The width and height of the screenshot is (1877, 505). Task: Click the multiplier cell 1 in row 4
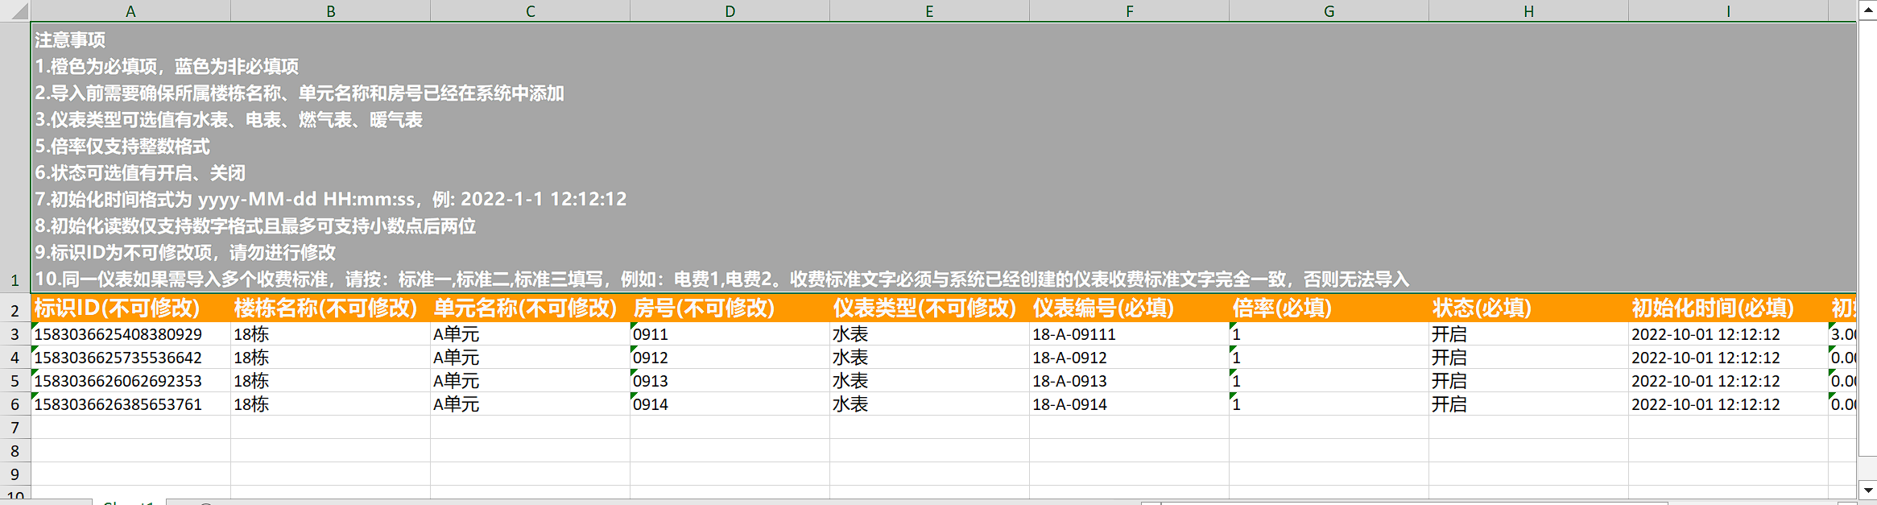(x=1329, y=358)
